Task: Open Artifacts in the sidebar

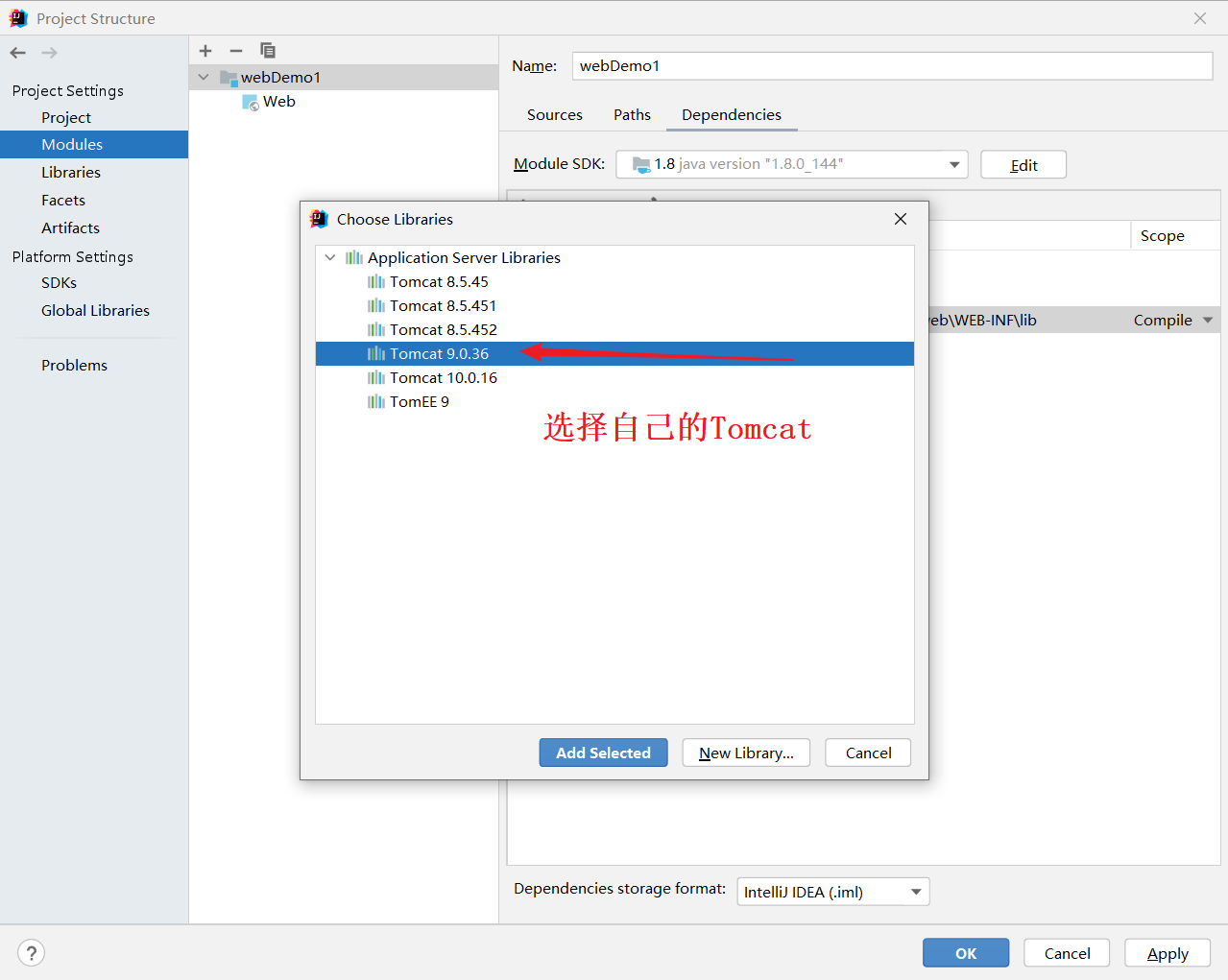Action: tap(70, 228)
